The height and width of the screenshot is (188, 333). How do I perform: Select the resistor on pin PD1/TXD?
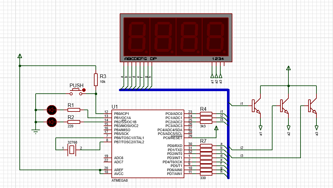206,150
